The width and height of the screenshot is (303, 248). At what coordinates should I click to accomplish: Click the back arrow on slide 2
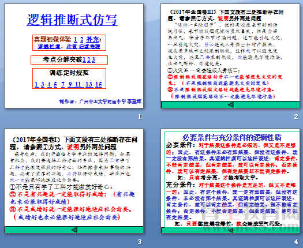[x=231, y=105]
